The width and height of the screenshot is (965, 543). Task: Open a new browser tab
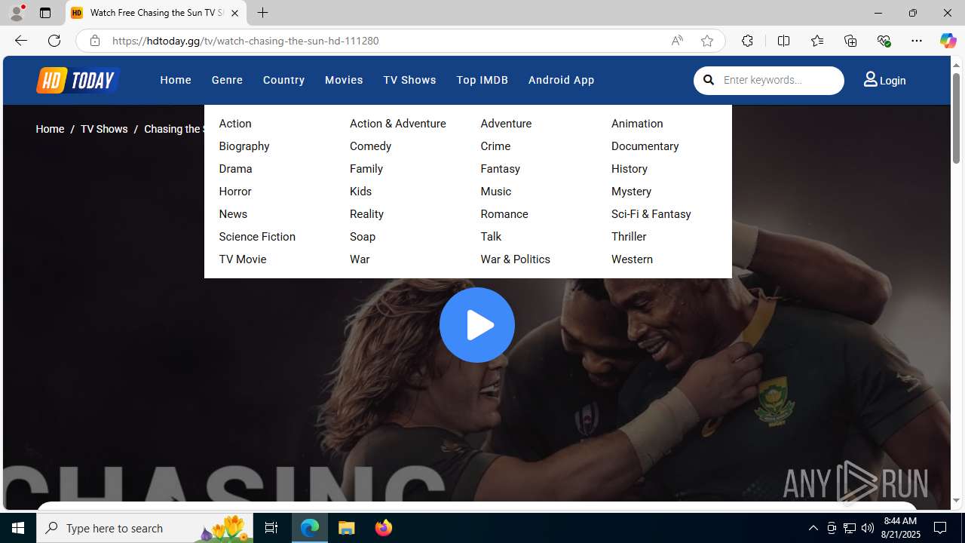262,13
